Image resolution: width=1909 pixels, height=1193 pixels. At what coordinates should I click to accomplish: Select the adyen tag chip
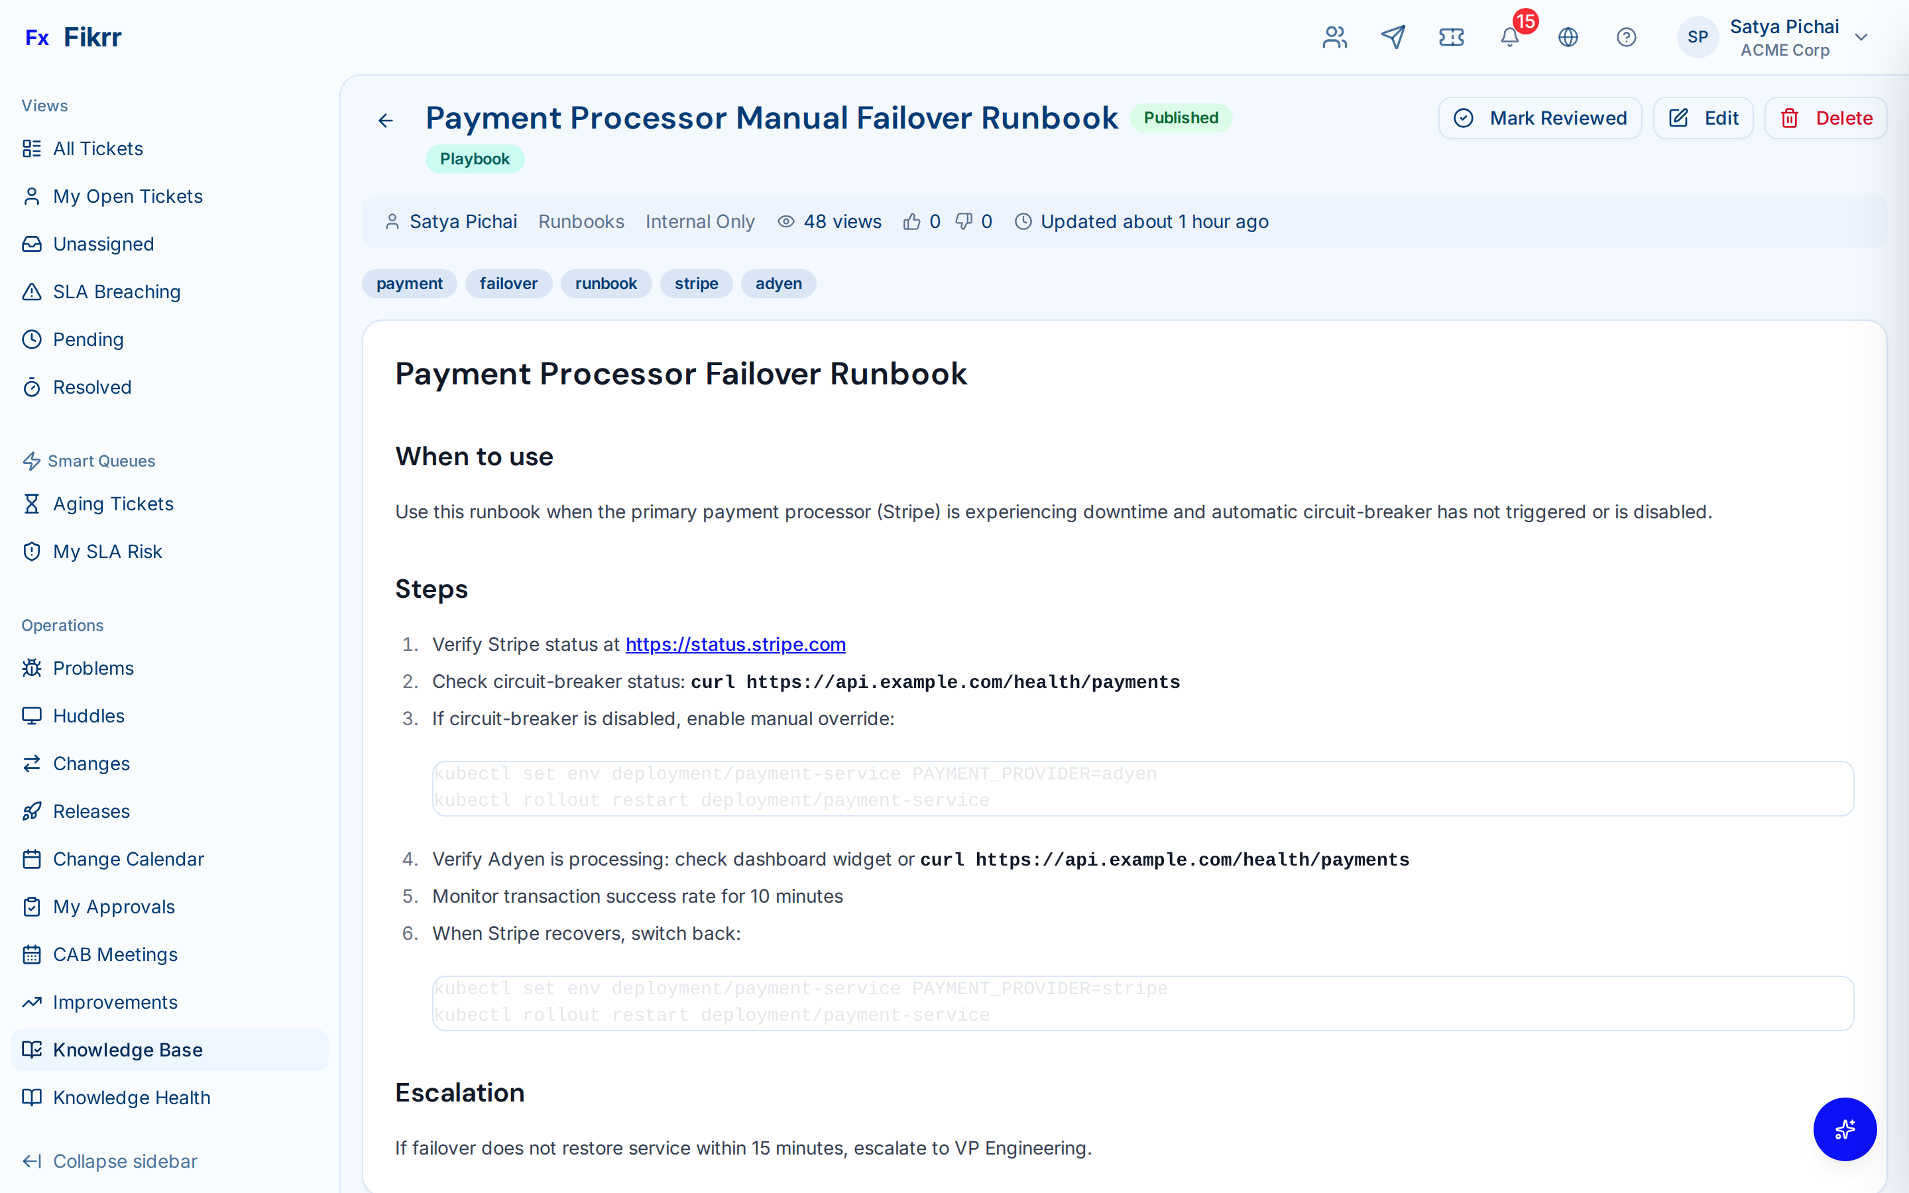(778, 283)
